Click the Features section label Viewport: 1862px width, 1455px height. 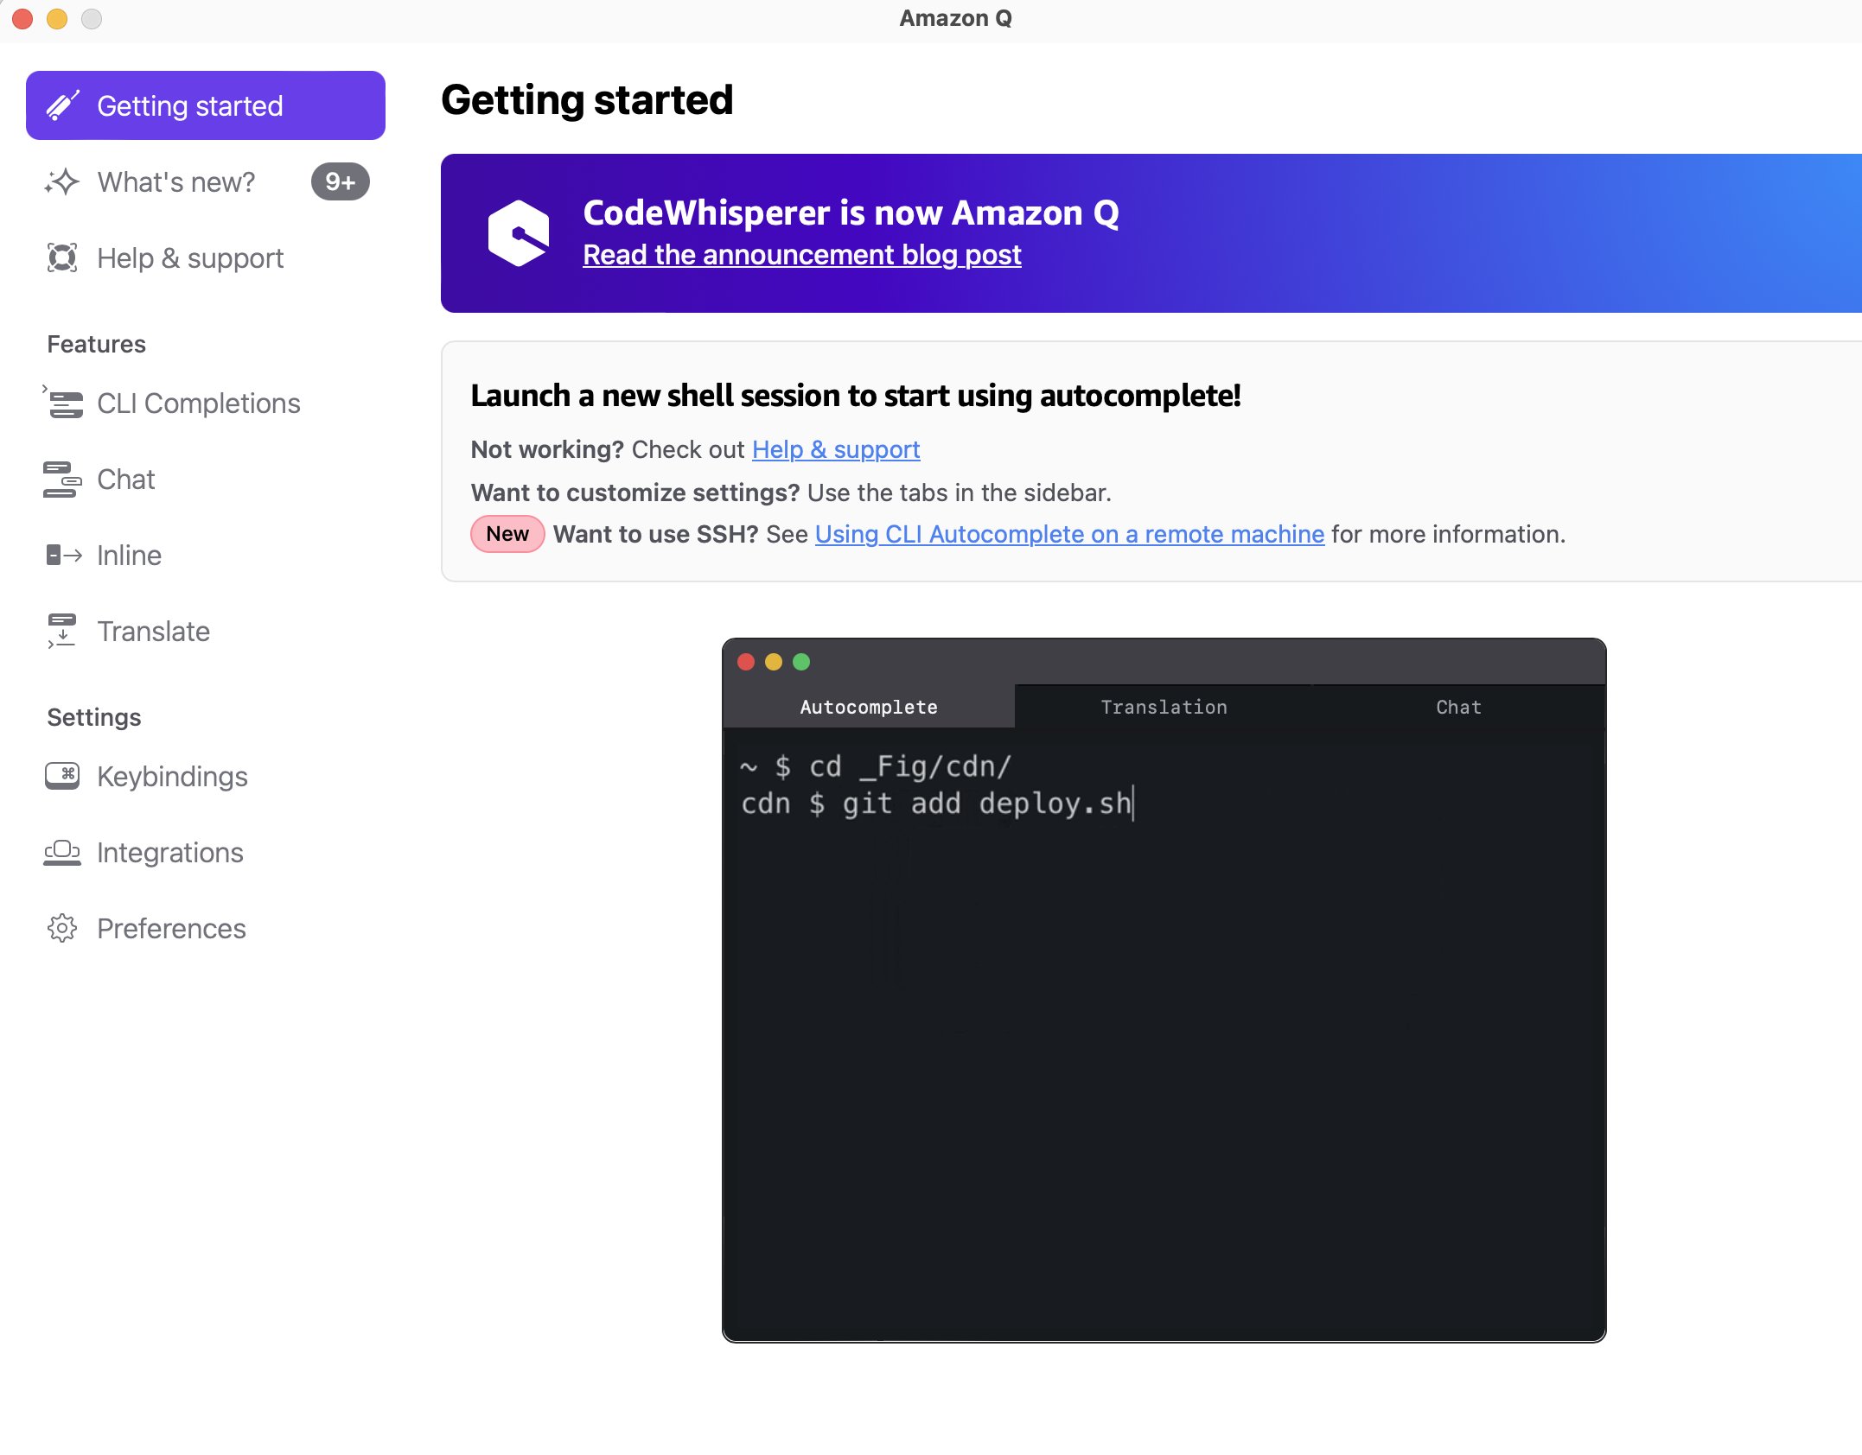(x=97, y=344)
